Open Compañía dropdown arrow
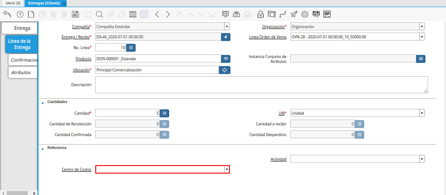Image resolution: width=446 pixels, height=195 pixels. [x=227, y=27]
